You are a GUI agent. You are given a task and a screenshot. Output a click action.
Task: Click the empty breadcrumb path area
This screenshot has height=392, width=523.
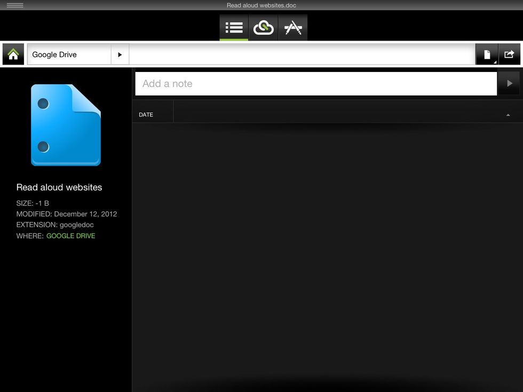299,54
